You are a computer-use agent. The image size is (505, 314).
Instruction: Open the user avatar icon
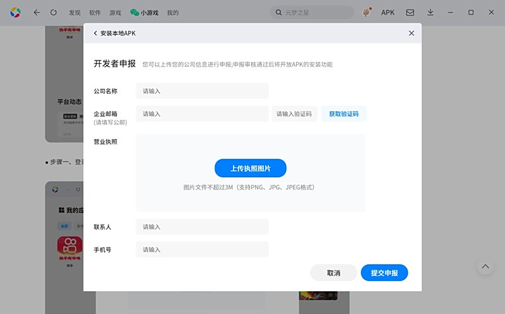pos(367,13)
